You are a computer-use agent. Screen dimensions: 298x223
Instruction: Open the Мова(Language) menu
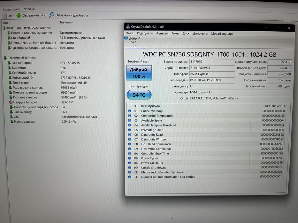pos(223,34)
